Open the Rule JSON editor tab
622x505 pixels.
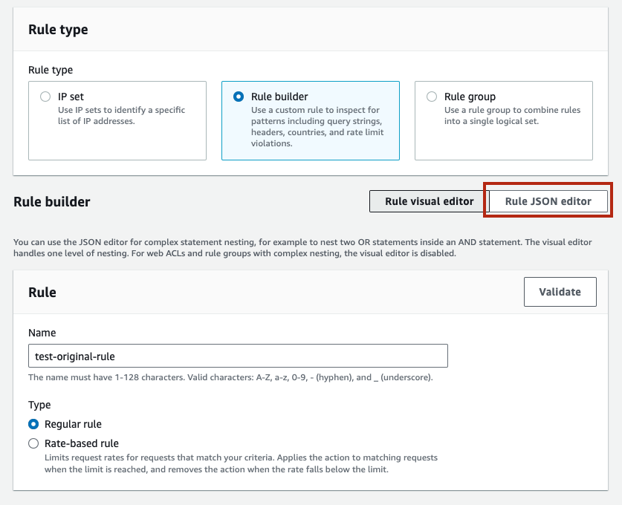548,201
